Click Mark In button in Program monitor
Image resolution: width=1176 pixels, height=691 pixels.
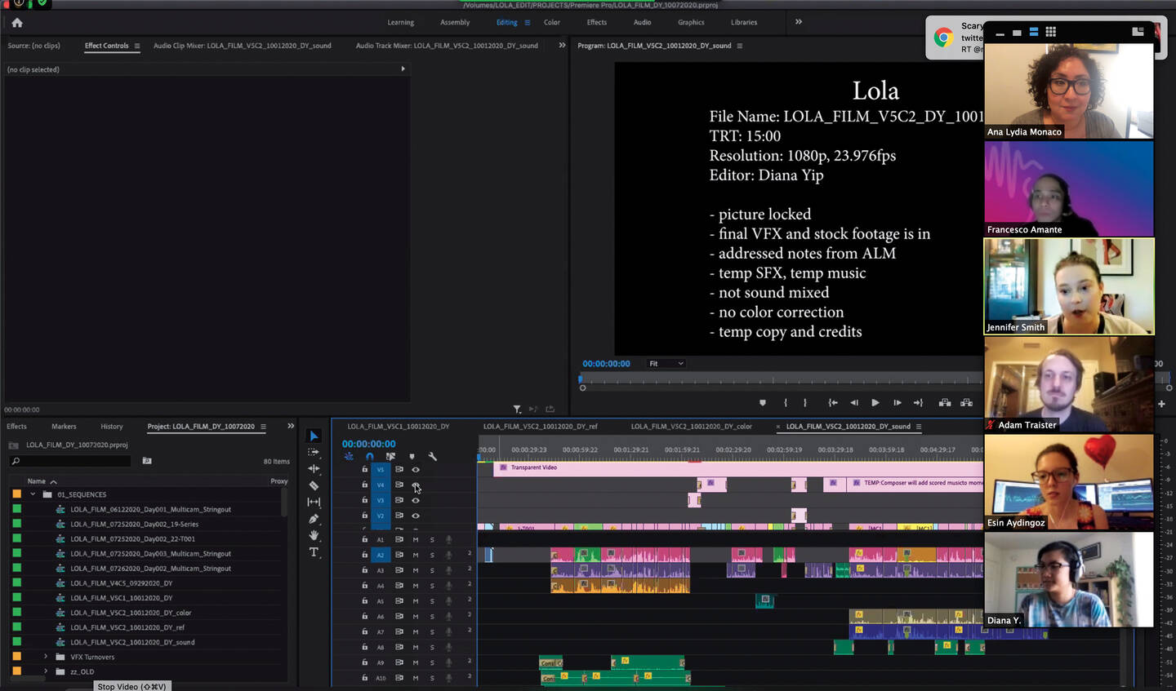coord(786,402)
